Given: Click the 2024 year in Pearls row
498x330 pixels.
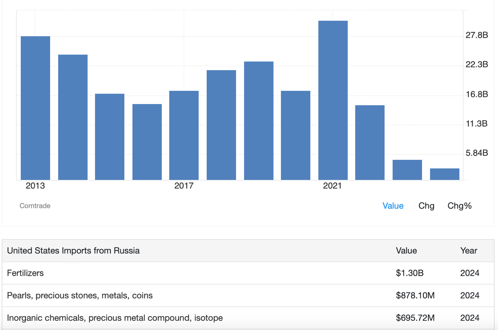Looking at the screenshot, I should click(470, 295).
